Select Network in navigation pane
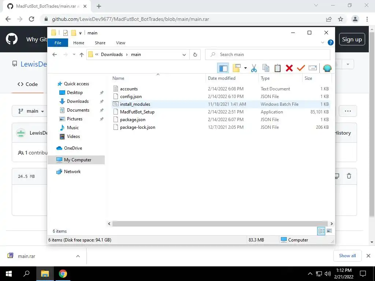The image size is (375, 281). tap(72, 172)
